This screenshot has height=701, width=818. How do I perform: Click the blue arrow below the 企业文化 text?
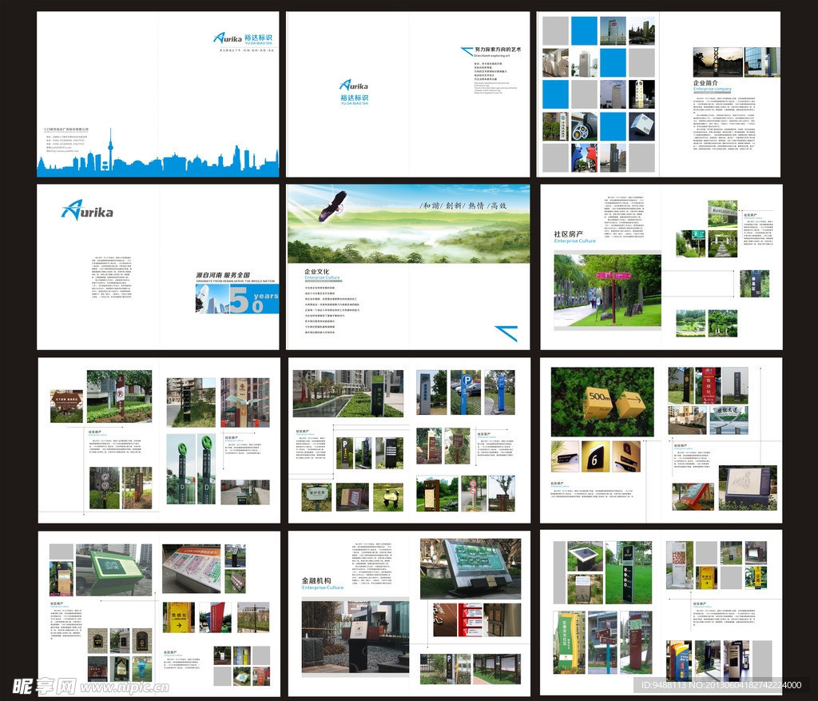(x=506, y=333)
